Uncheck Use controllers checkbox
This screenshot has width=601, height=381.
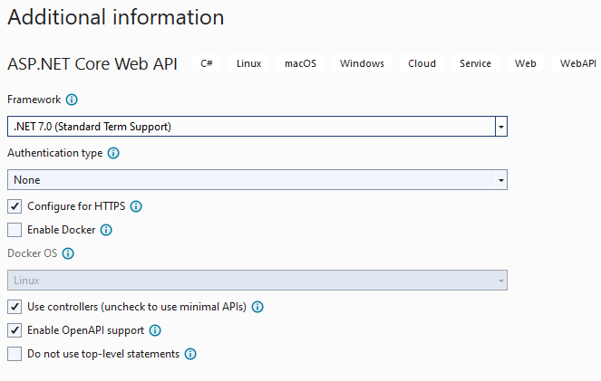point(15,307)
